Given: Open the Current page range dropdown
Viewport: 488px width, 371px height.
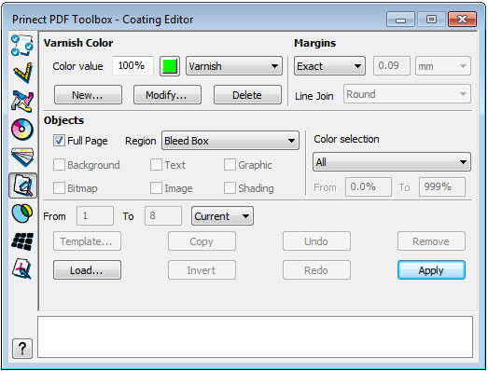Looking at the screenshot, I should click(222, 216).
